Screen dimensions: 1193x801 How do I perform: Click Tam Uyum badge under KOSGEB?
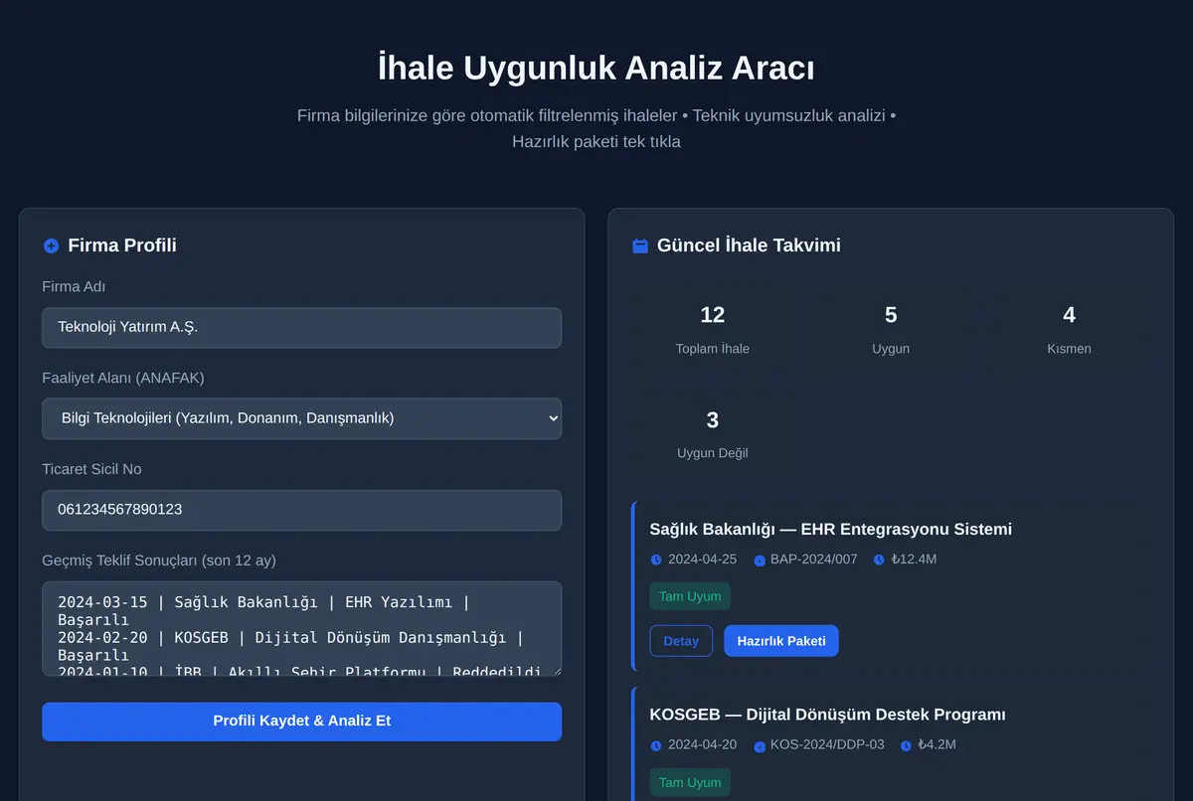tap(690, 782)
